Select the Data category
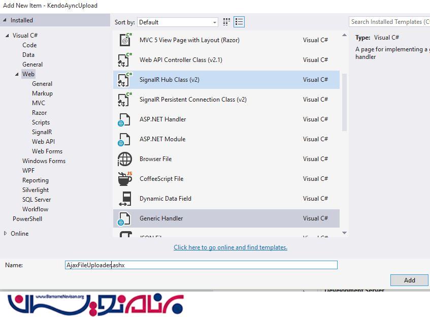This screenshot has width=430, height=317. pyautogui.click(x=28, y=55)
